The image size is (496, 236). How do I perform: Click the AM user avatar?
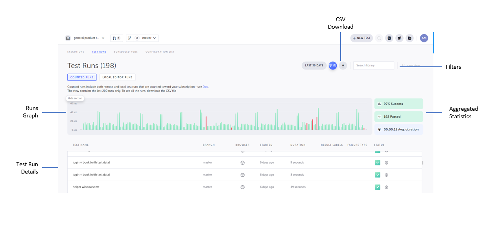pyautogui.click(x=424, y=38)
